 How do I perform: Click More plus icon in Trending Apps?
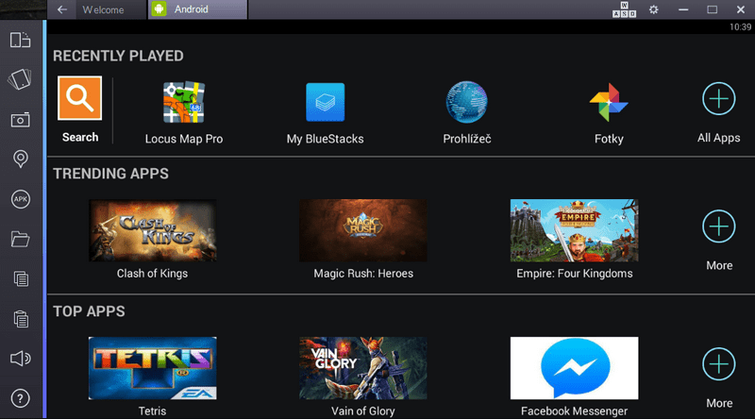718,226
